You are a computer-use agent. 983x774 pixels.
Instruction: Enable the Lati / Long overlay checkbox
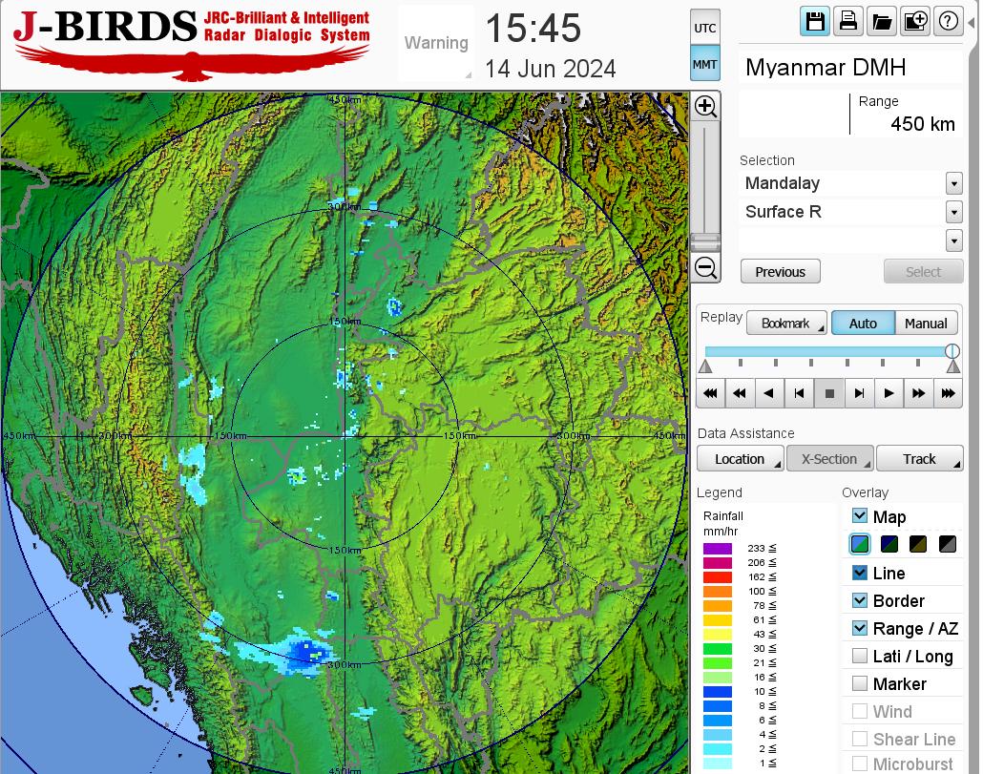(860, 656)
